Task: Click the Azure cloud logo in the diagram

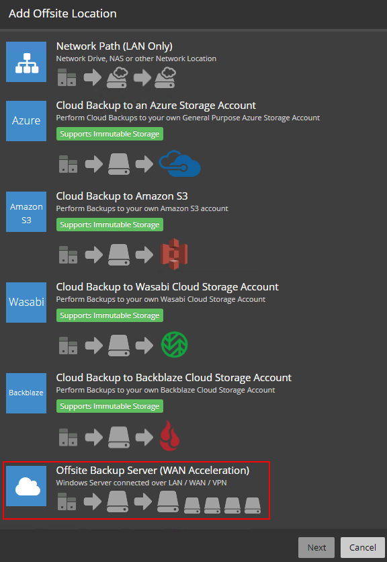Action: click(180, 163)
